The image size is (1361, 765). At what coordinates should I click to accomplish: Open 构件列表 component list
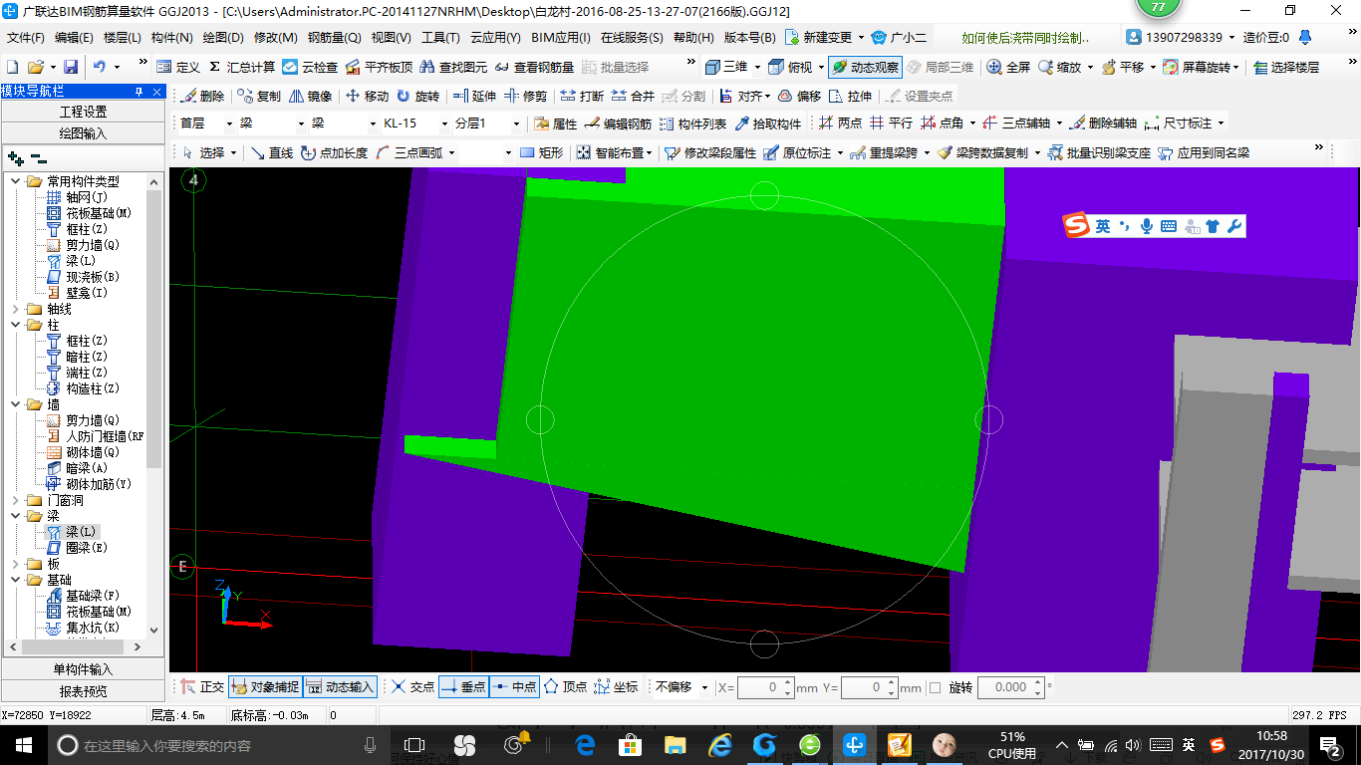click(692, 124)
